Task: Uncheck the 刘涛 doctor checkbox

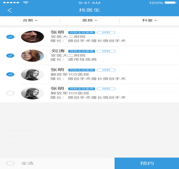Action: pyautogui.click(x=10, y=56)
